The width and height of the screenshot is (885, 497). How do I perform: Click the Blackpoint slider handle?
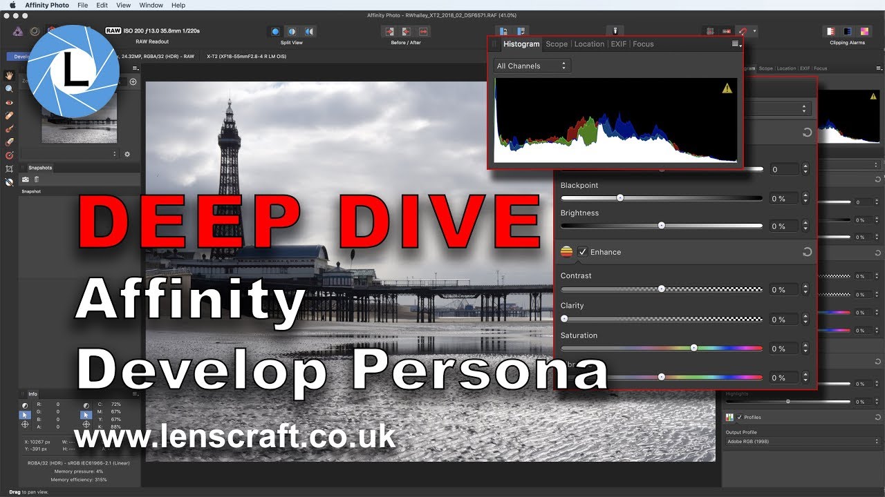620,197
